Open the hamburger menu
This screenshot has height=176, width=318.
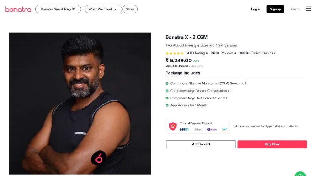click(308, 9)
